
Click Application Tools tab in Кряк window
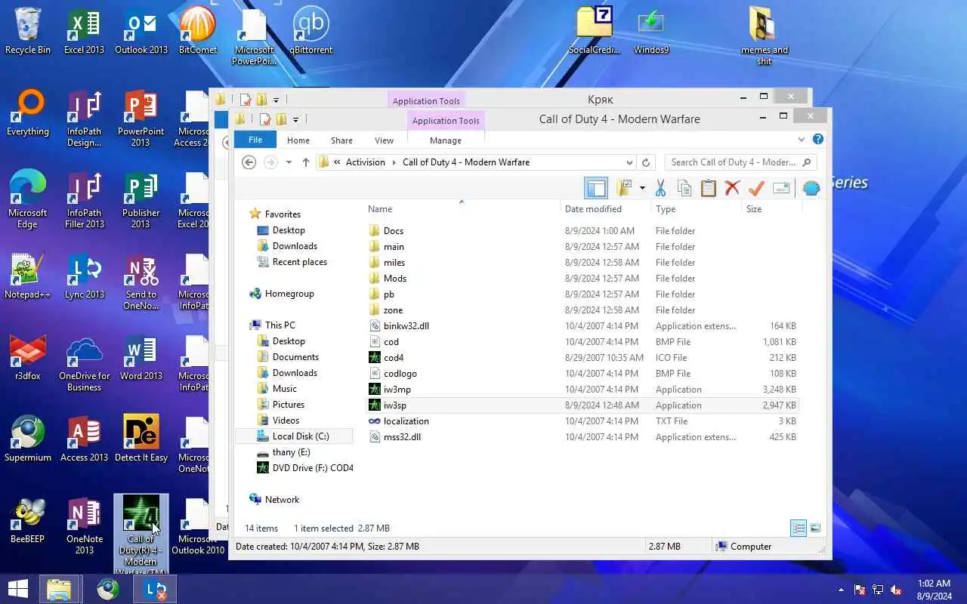pos(426,101)
